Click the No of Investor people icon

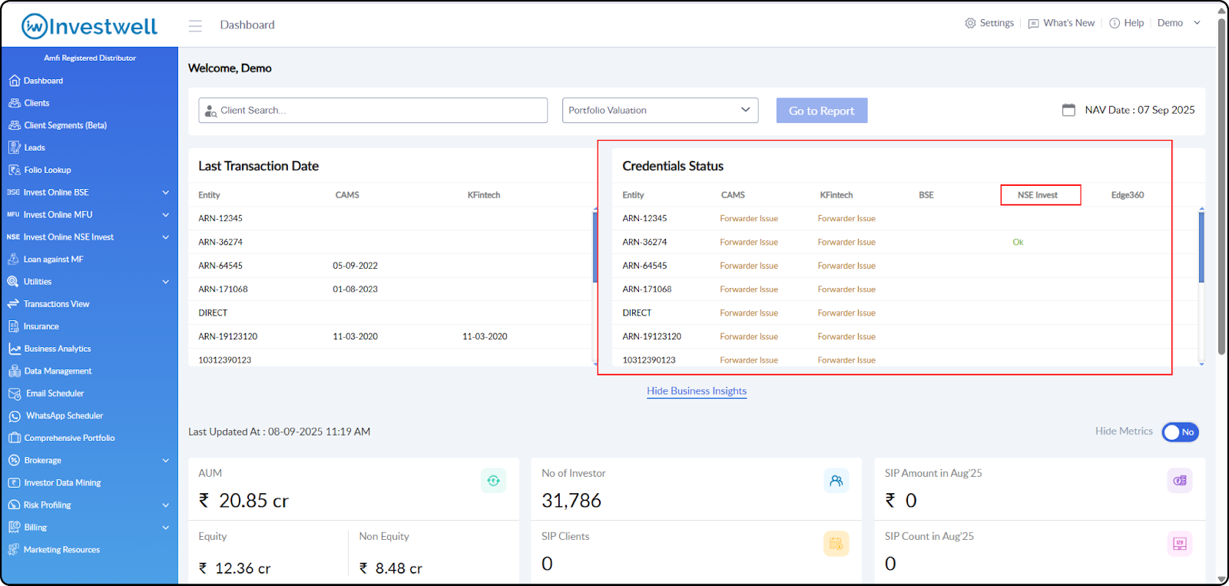pyautogui.click(x=836, y=481)
